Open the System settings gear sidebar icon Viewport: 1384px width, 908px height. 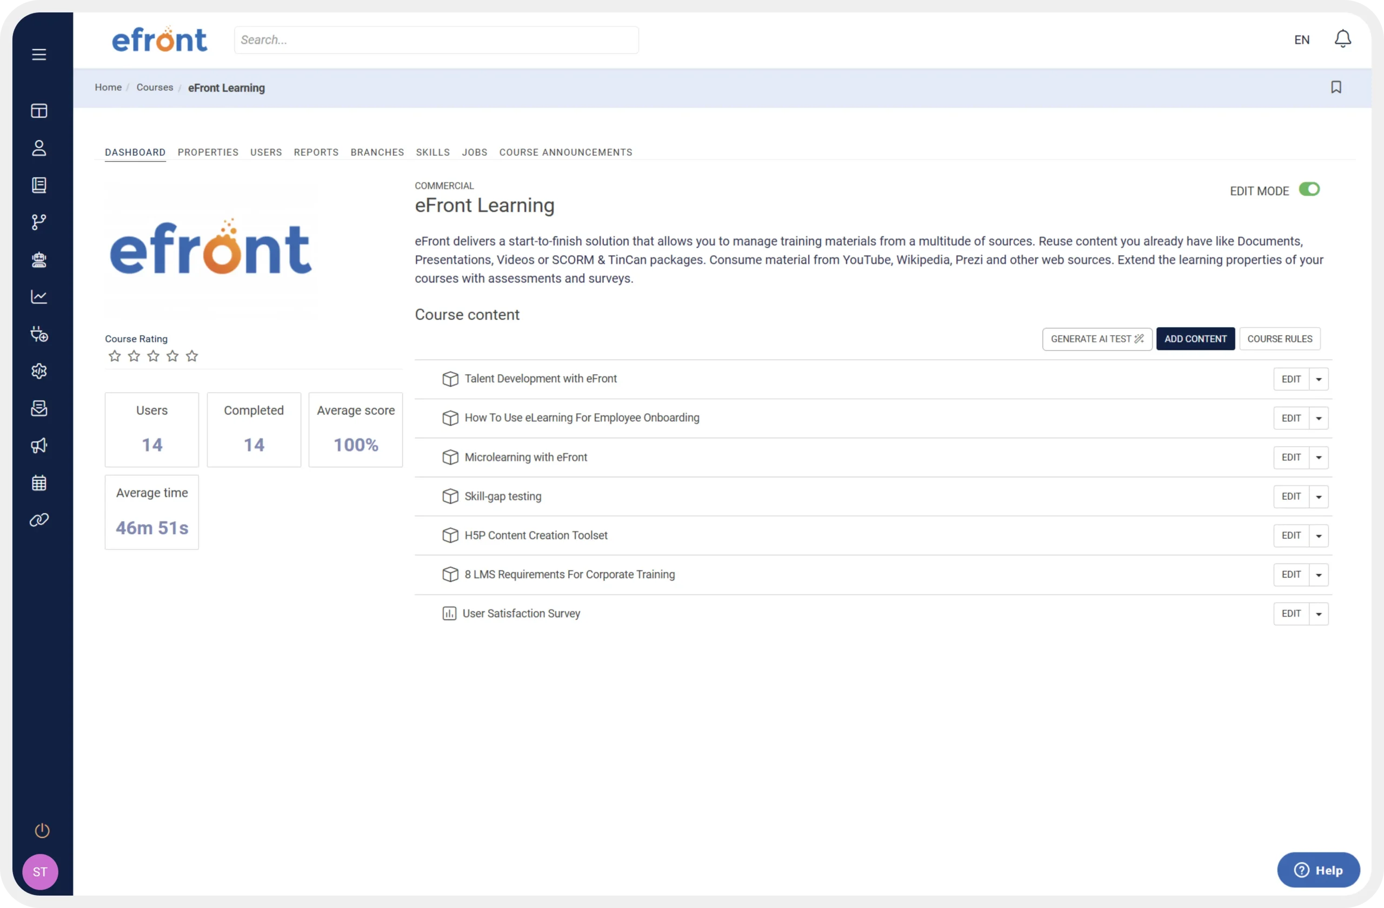click(x=39, y=370)
